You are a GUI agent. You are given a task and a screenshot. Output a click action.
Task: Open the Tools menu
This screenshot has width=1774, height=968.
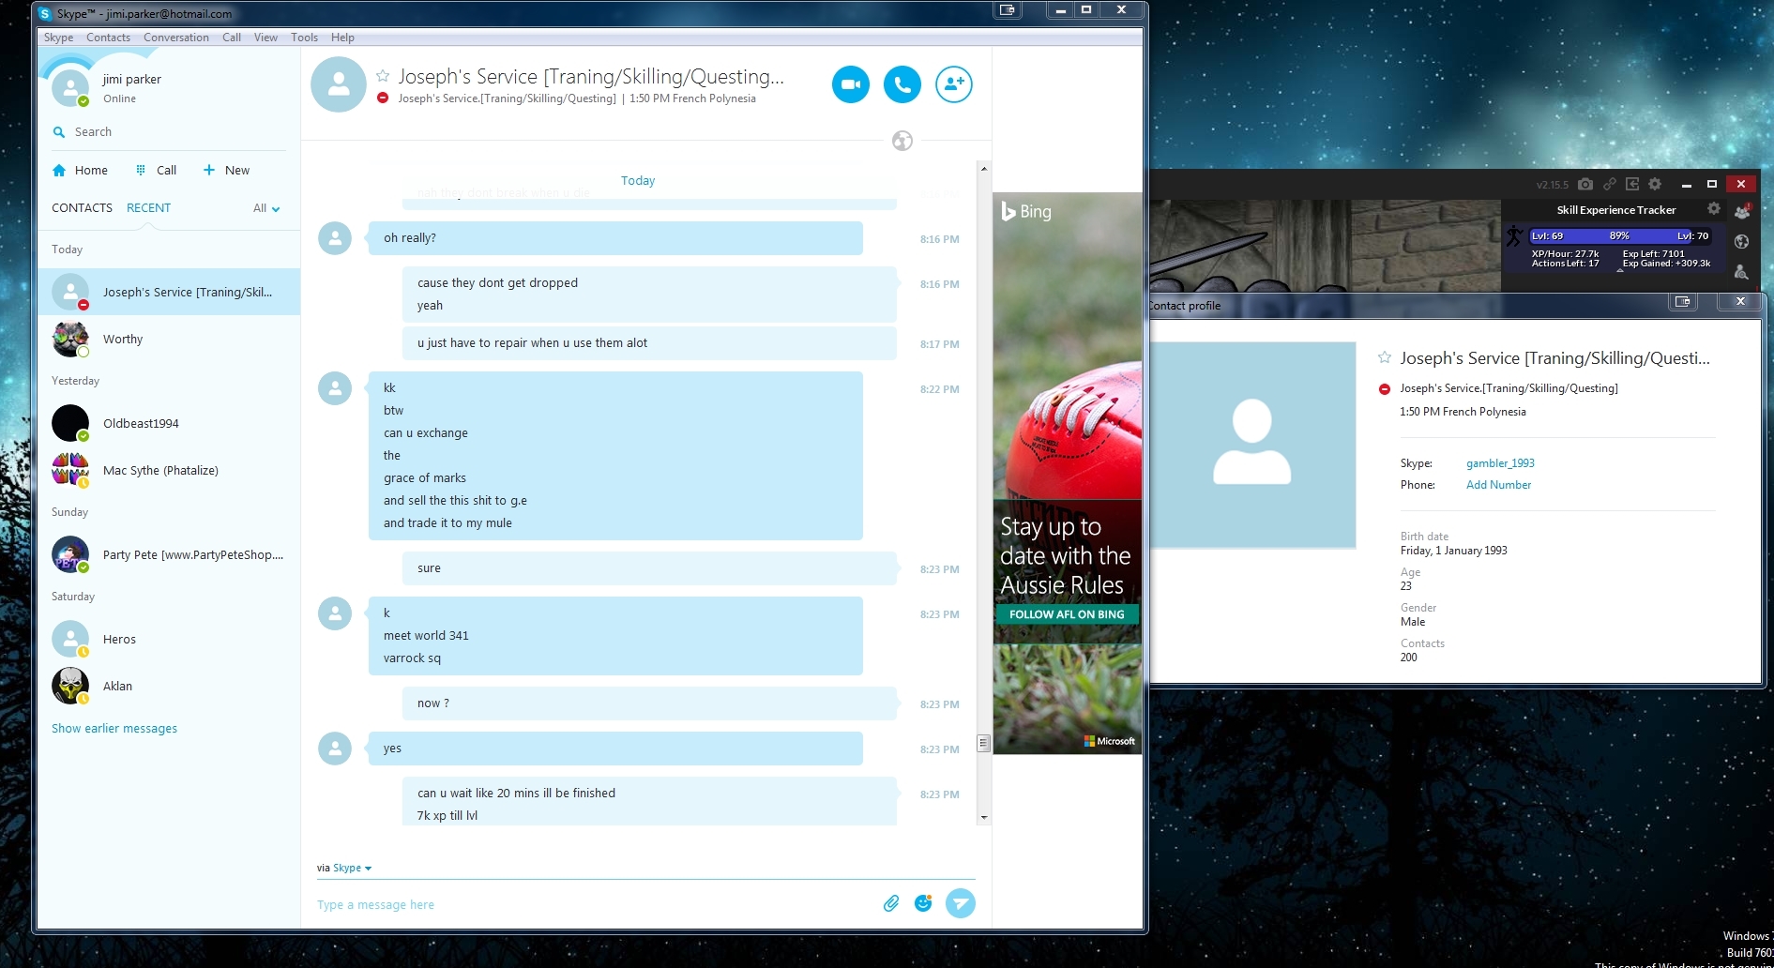pos(304,38)
